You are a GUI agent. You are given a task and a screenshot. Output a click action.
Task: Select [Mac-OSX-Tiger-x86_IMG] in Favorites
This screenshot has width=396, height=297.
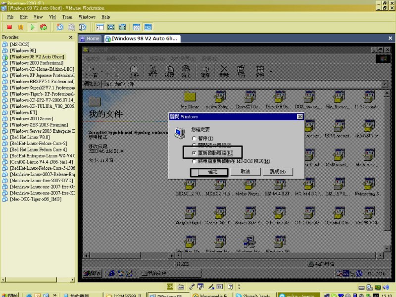pyautogui.click(x=36, y=199)
